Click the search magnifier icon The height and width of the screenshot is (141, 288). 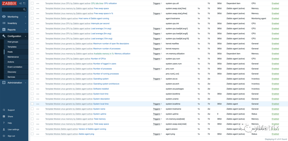25,10
